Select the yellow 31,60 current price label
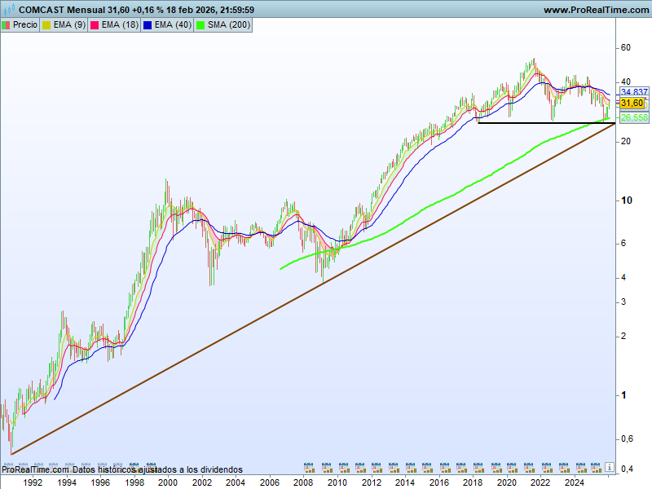652x489 pixels. pyautogui.click(x=632, y=104)
